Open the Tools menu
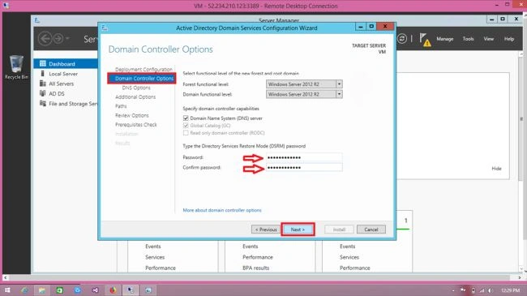This screenshot has height=296, width=527. tap(468, 39)
